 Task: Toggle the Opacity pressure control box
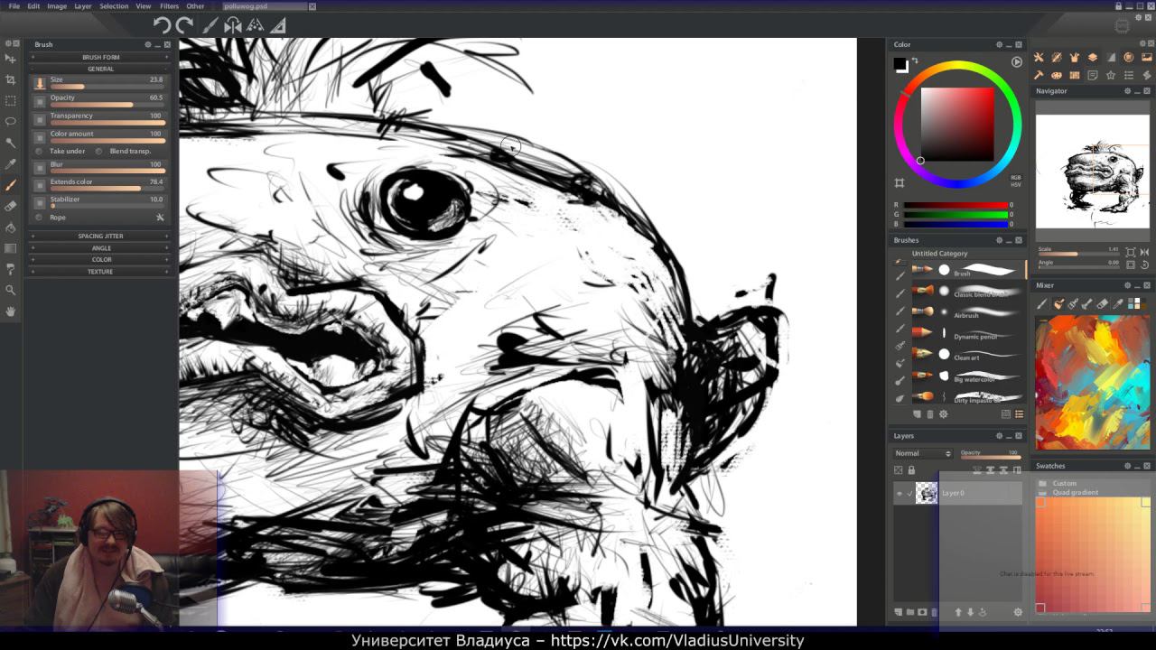click(40, 101)
